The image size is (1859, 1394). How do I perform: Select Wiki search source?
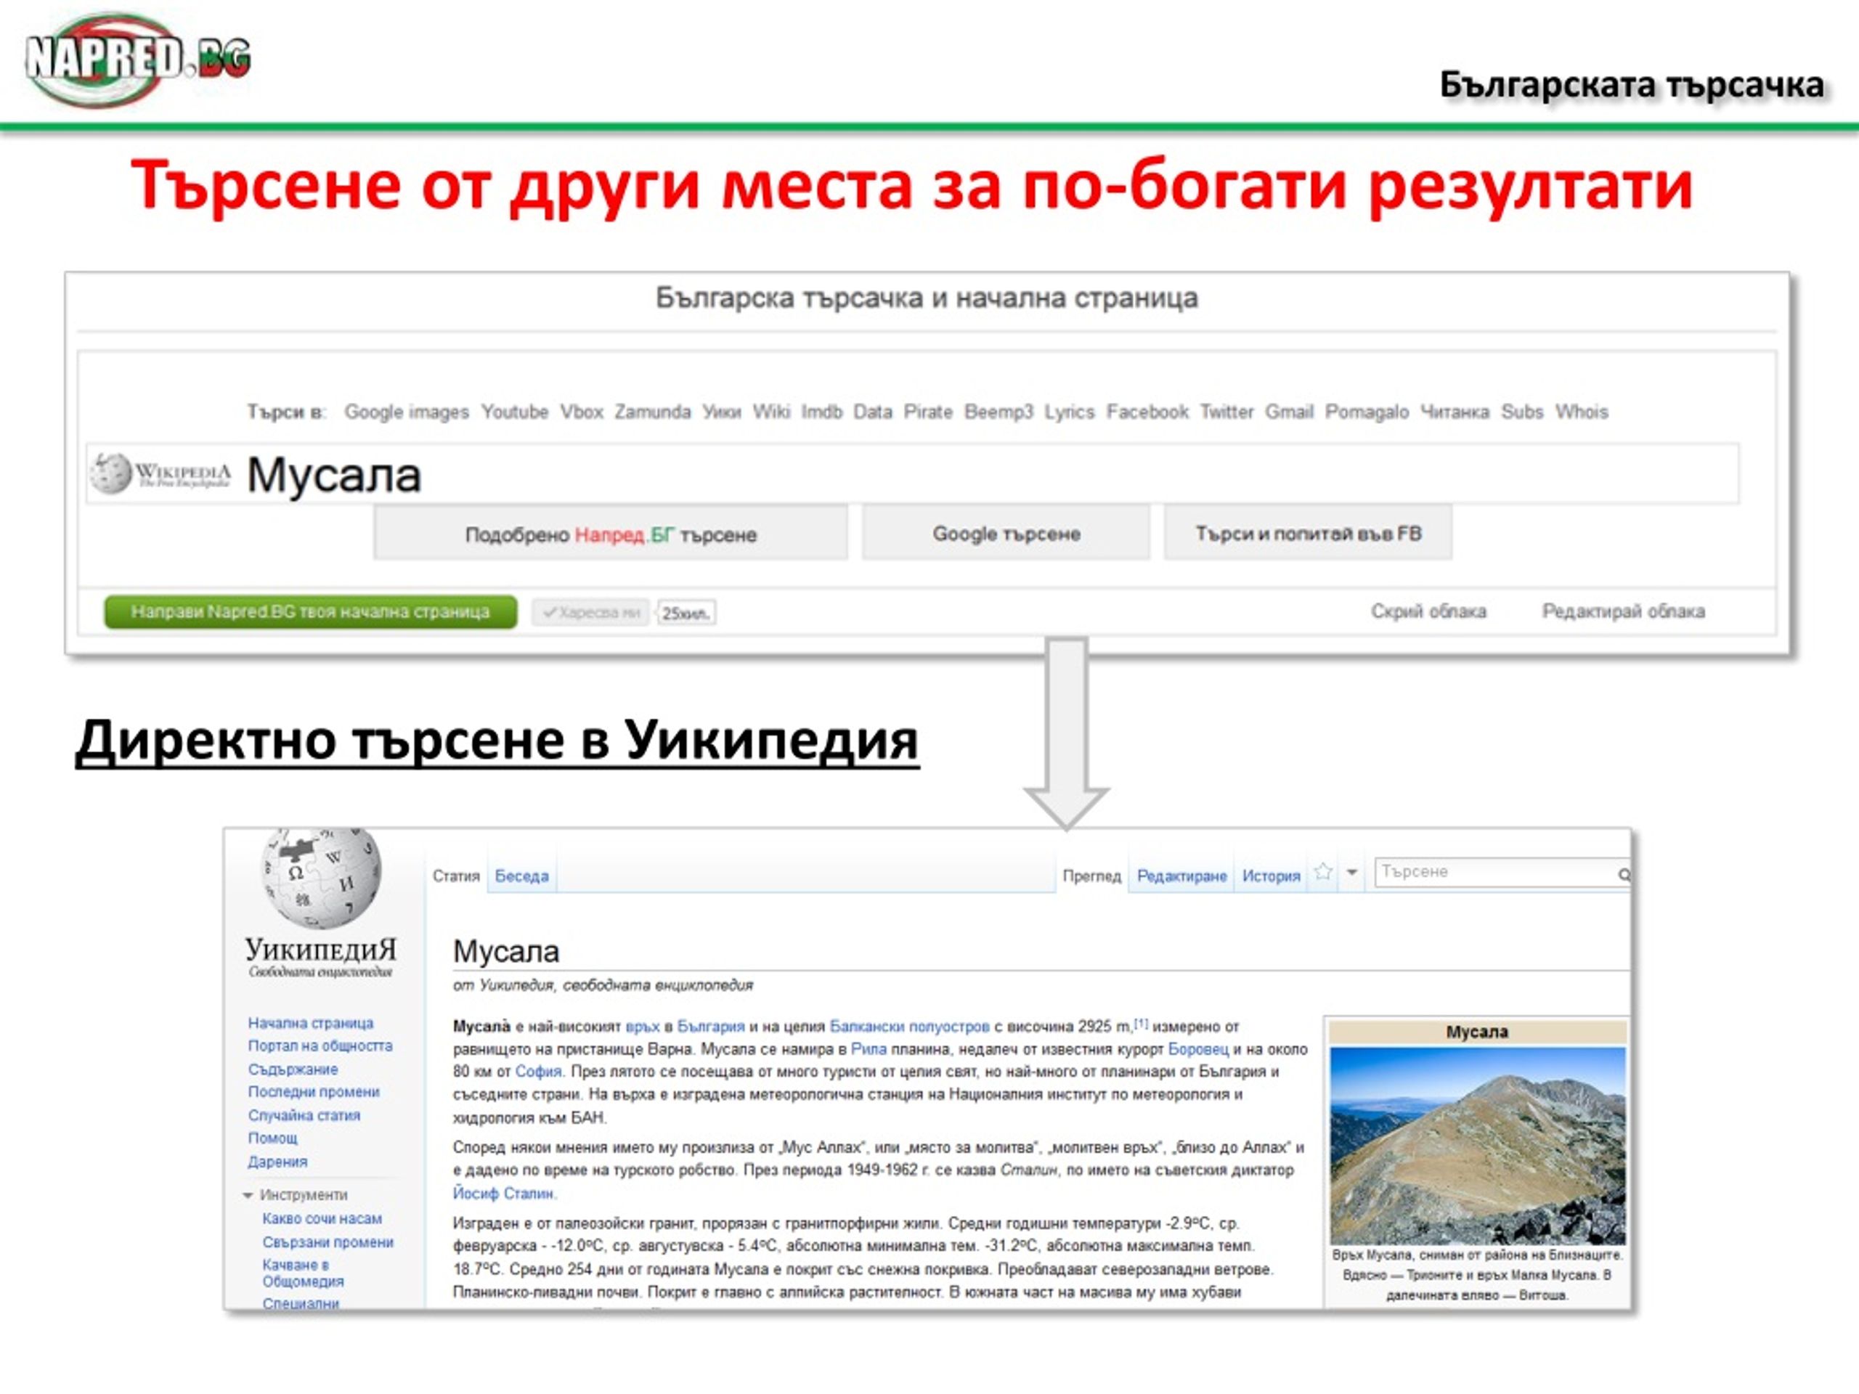pyautogui.click(x=771, y=412)
